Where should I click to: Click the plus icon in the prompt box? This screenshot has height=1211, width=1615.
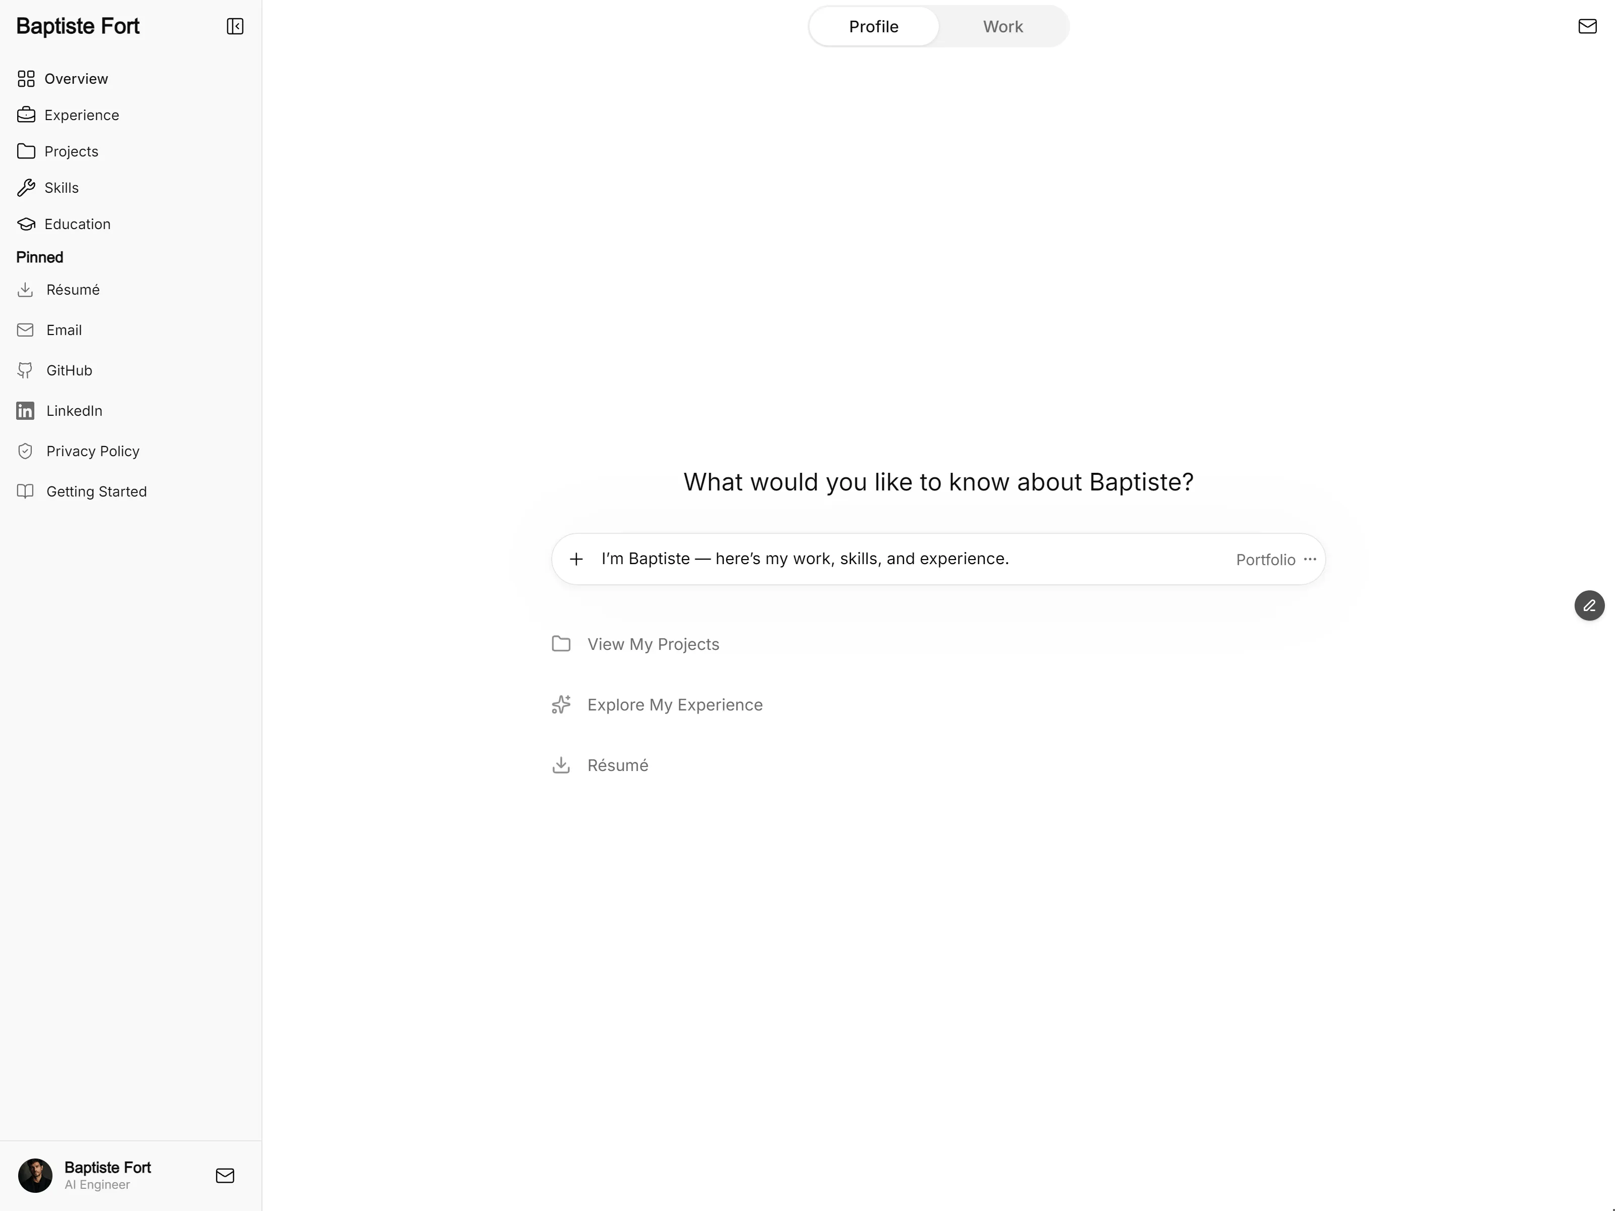click(576, 559)
